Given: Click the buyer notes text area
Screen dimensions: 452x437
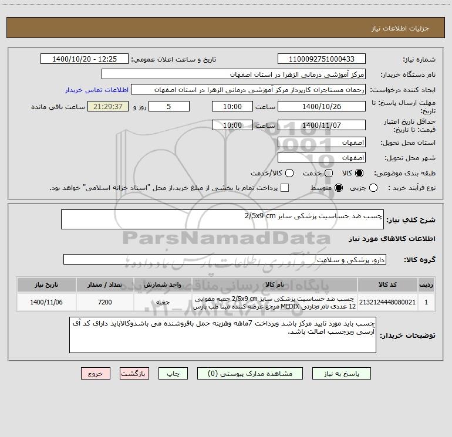Looking at the screenshot, I should click(x=222, y=335).
